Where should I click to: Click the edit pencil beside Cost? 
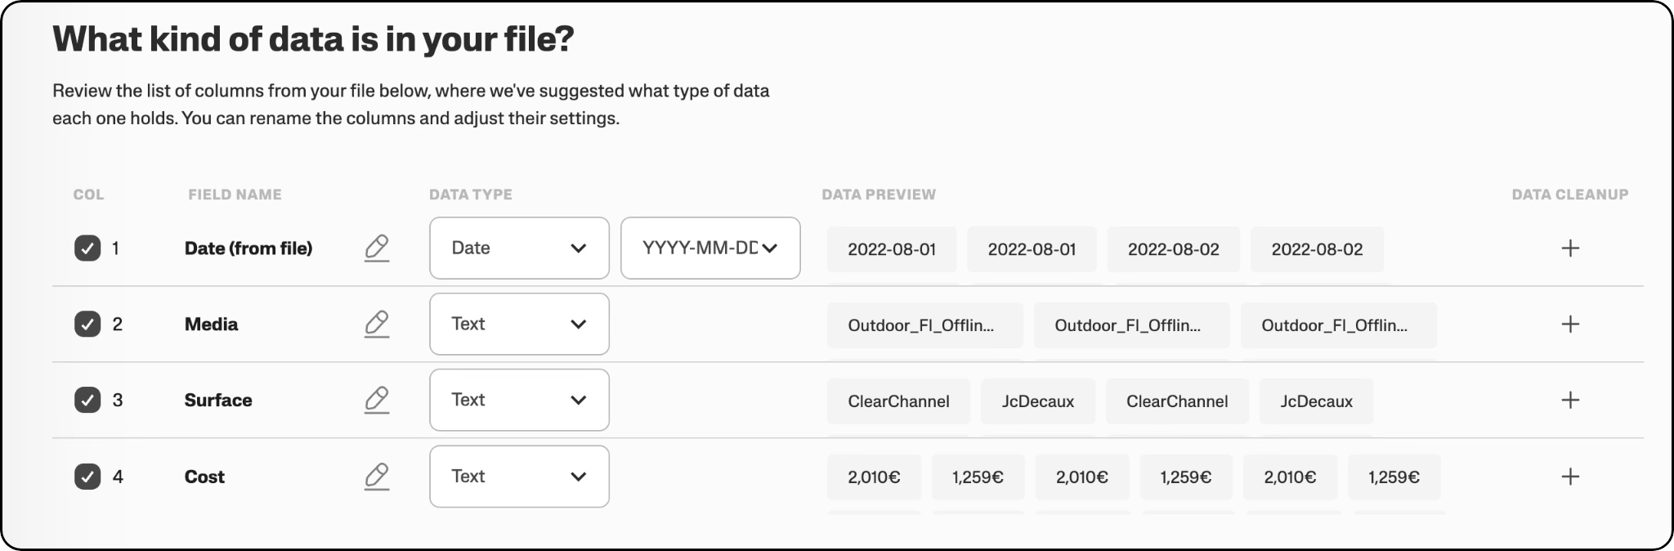pyautogui.click(x=376, y=476)
